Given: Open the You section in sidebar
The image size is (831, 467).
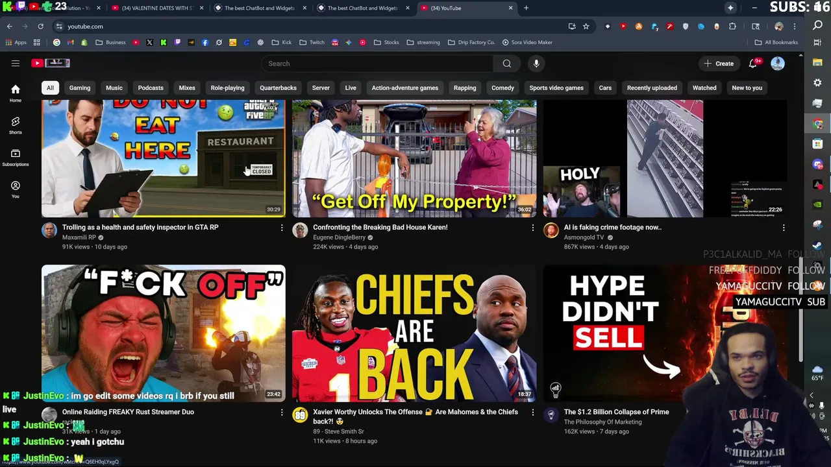Looking at the screenshot, I should coord(16,189).
